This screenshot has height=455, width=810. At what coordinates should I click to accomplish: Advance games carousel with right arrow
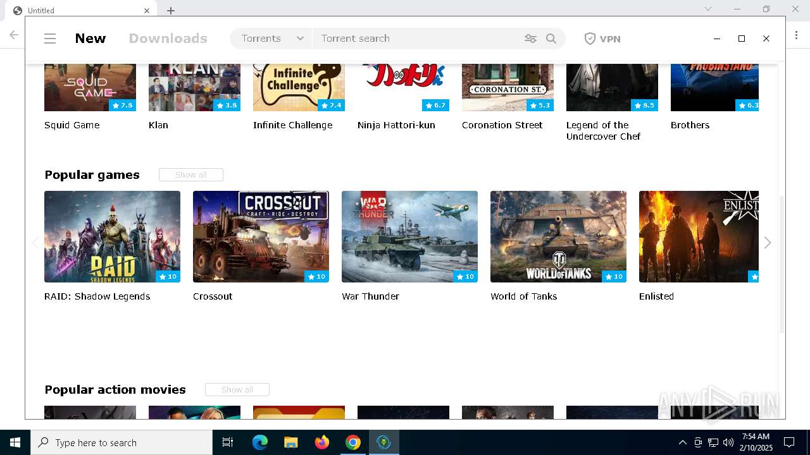tap(768, 243)
